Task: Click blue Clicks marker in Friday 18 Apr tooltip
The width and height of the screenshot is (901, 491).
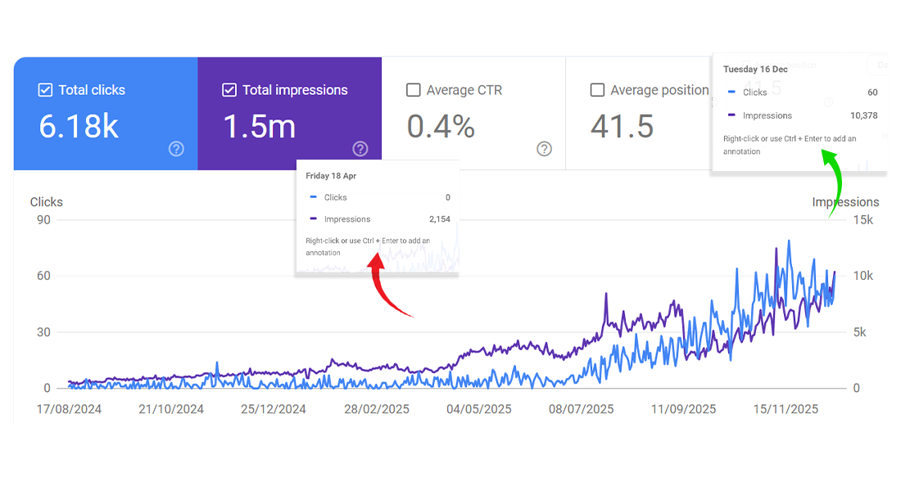Action: (x=314, y=197)
